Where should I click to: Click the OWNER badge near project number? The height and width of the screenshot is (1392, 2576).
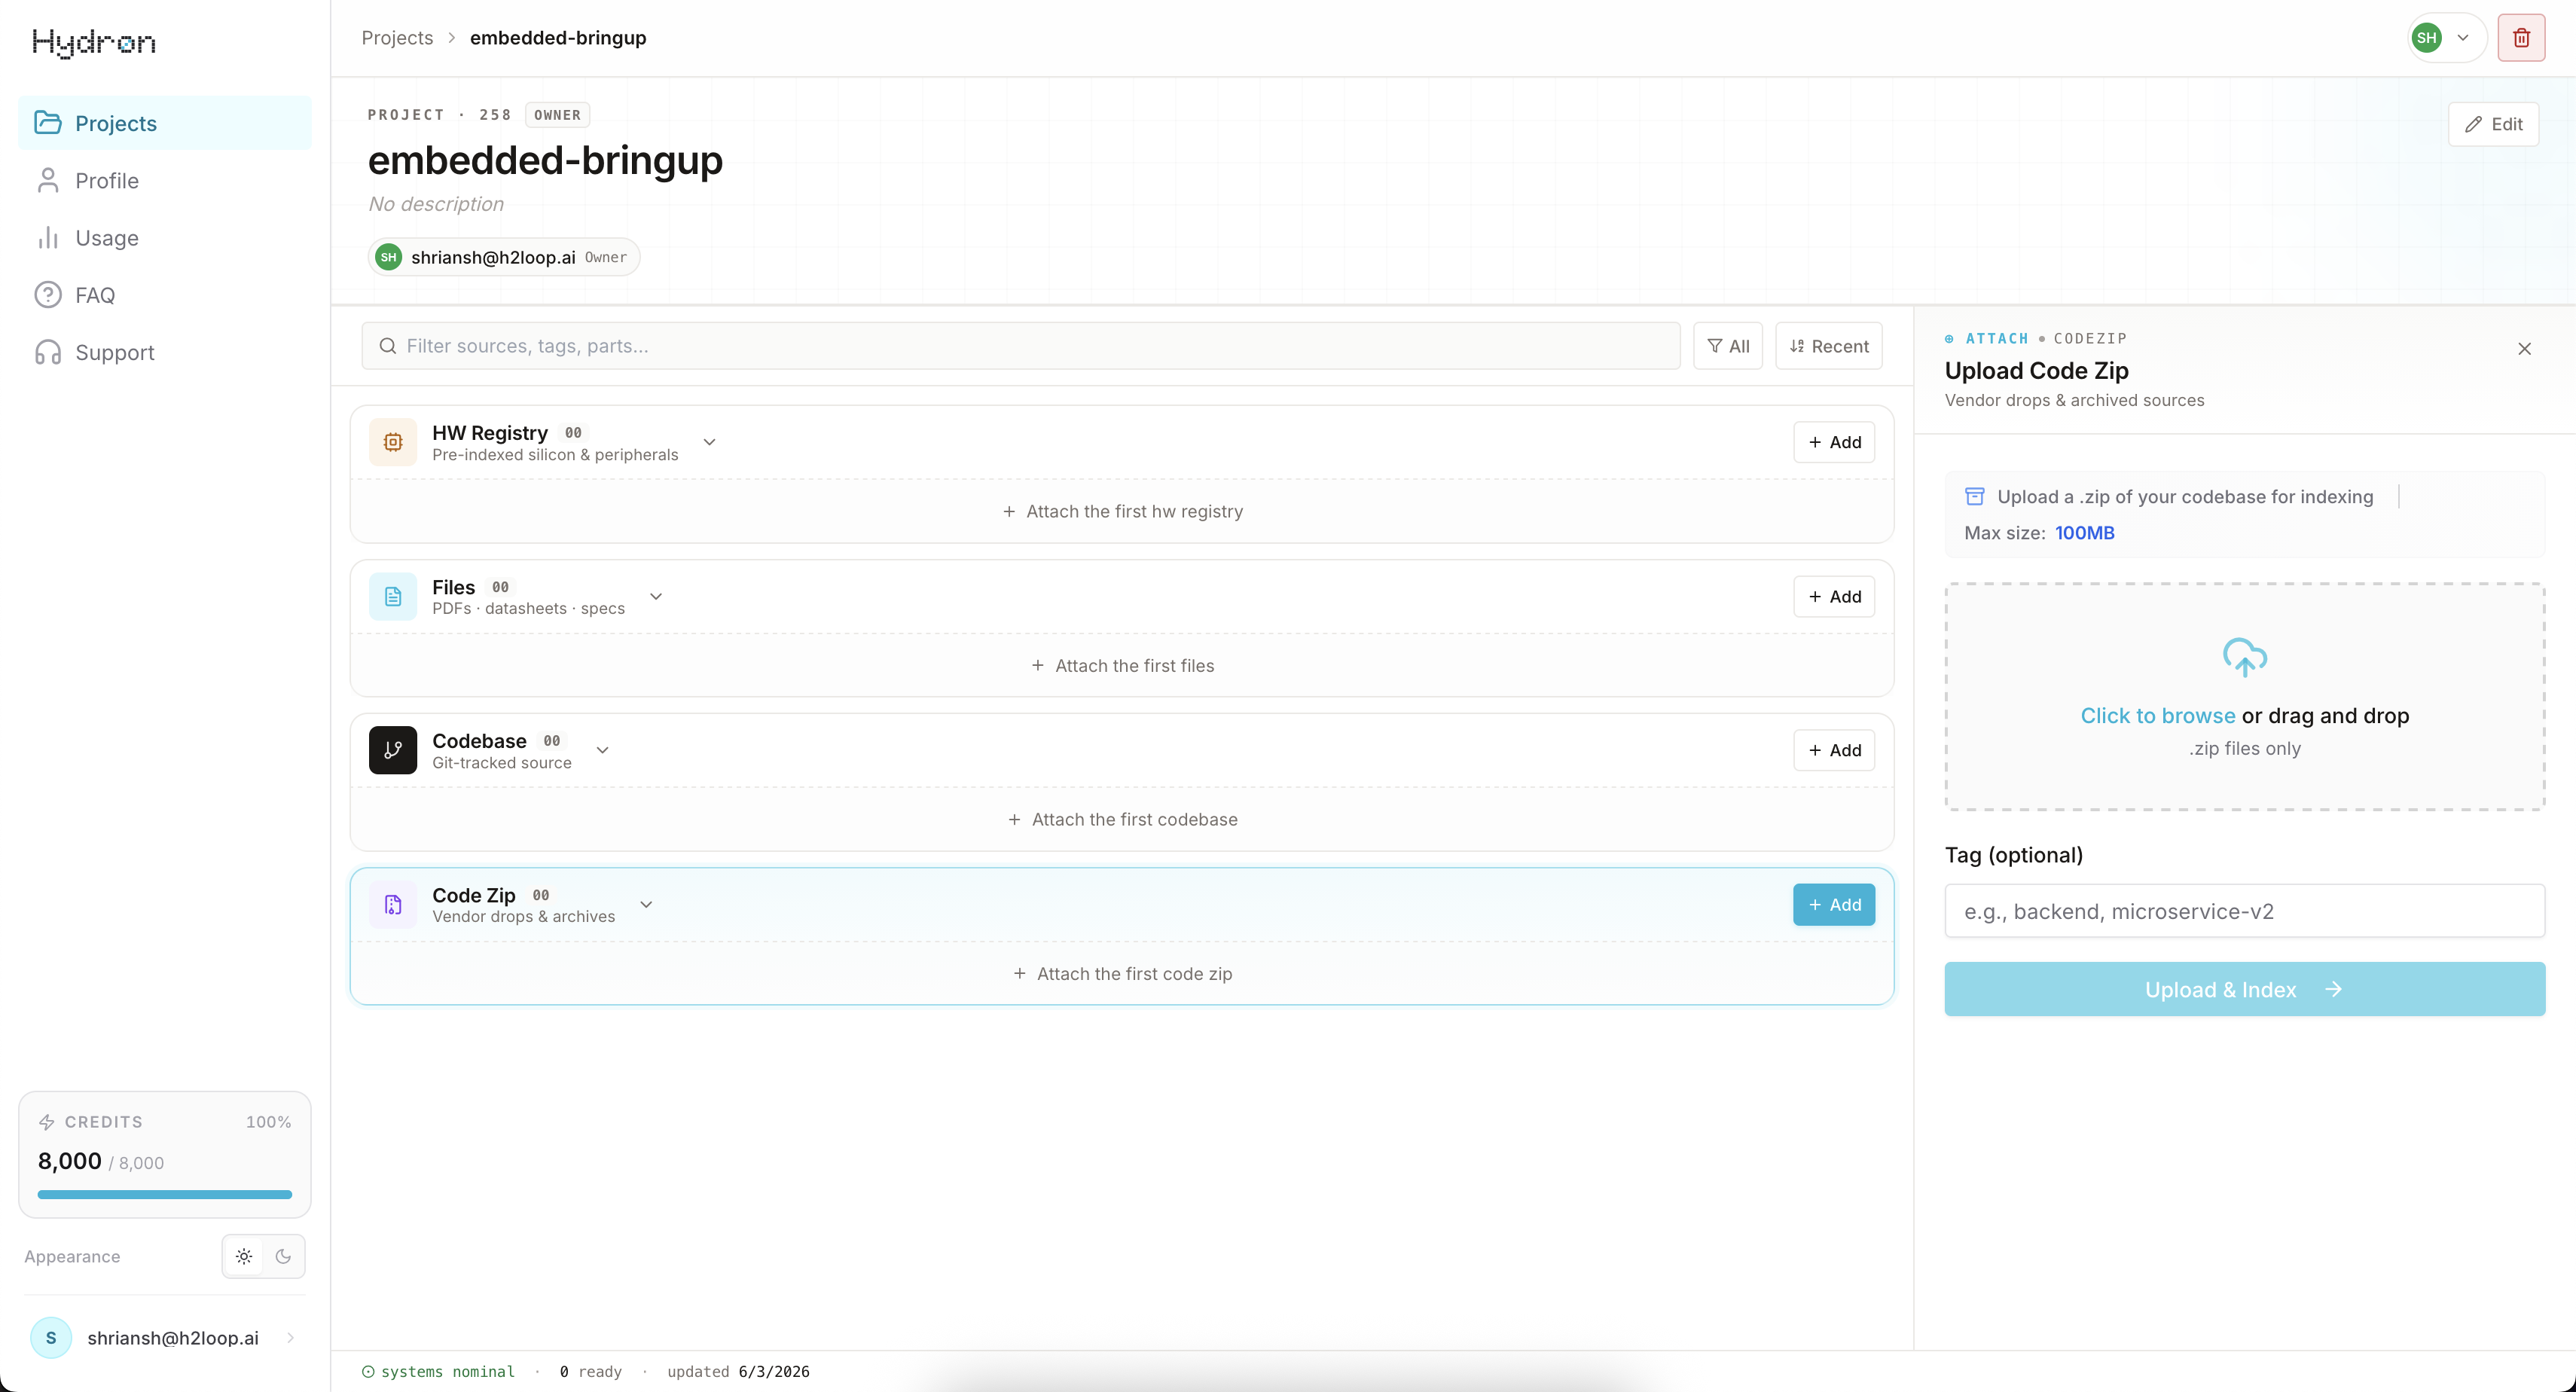(557, 115)
